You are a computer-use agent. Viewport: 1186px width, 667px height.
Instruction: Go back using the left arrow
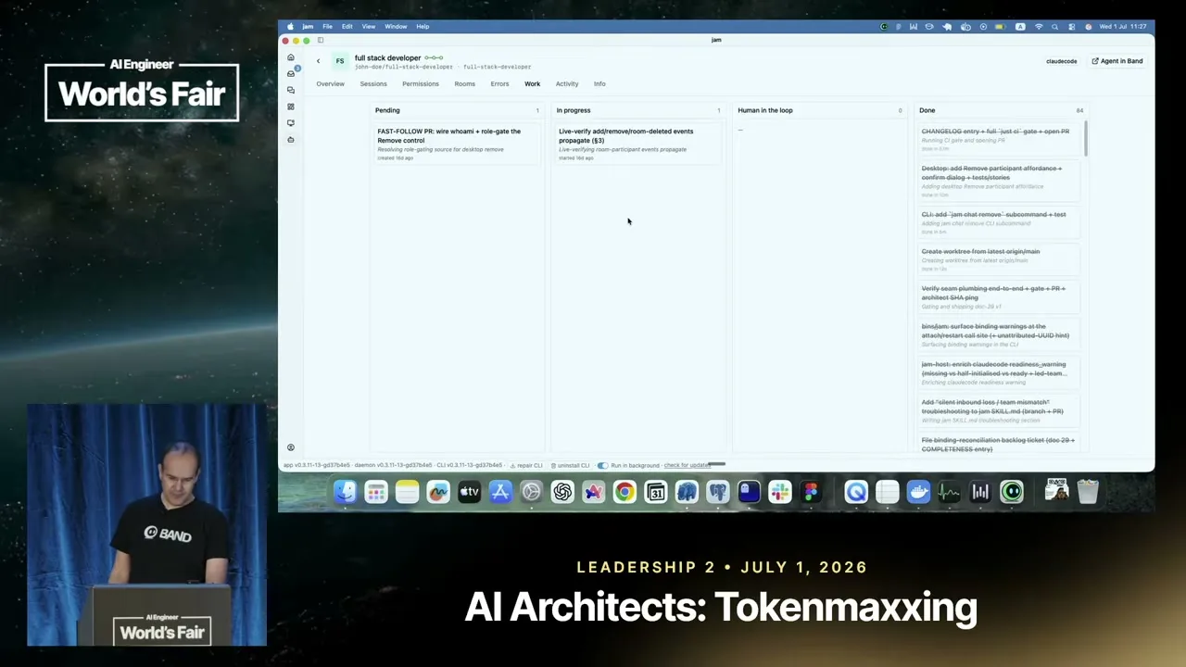click(x=318, y=61)
